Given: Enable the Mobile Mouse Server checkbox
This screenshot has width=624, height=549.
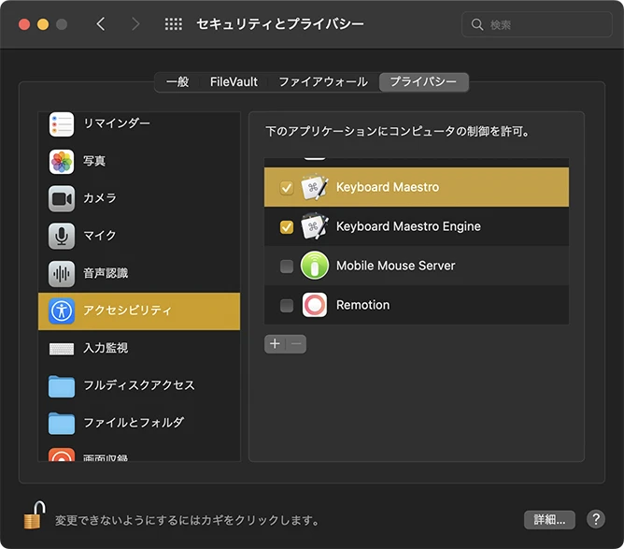Looking at the screenshot, I should [x=287, y=267].
